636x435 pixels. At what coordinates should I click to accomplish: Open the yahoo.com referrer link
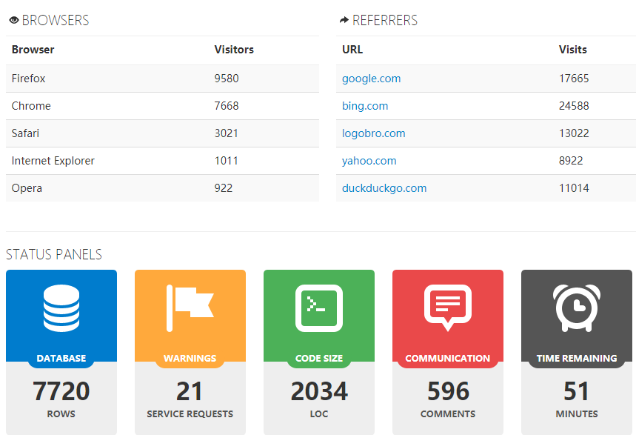pyautogui.click(x=369, y=161)
